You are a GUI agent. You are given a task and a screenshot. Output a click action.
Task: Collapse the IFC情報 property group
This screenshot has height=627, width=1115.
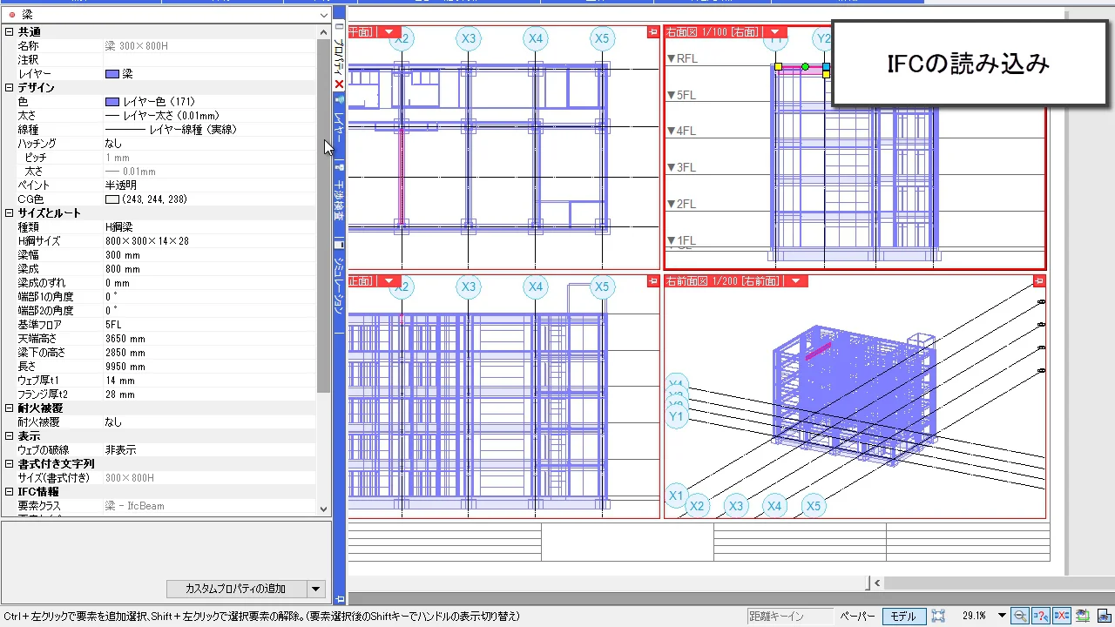coord(9,492)
